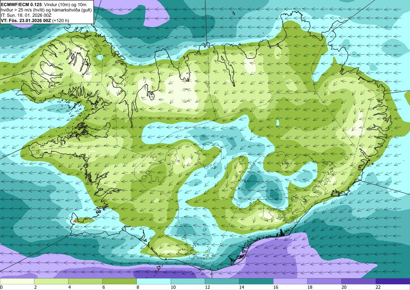Select the "(+120 h)" forecast offset text
Viewport: 410px width, 290px height.
(x=60, y=20)
